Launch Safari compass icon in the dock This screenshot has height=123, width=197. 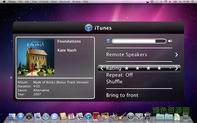click(x=46, y=116)
